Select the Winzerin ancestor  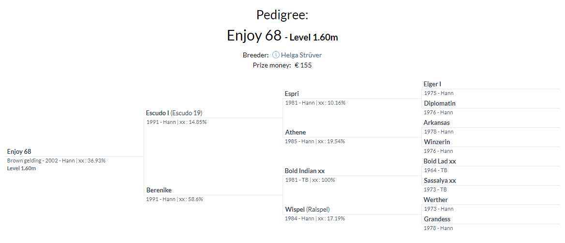(x=437, y=142)
